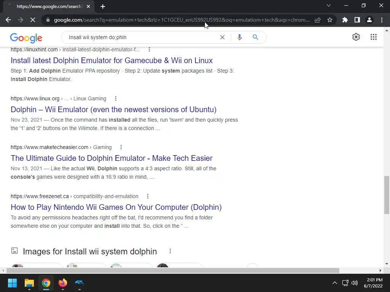Open volume control tray icon
Image resolution: width=390 pixels, height=292 pixels.
tap(355, 283)
